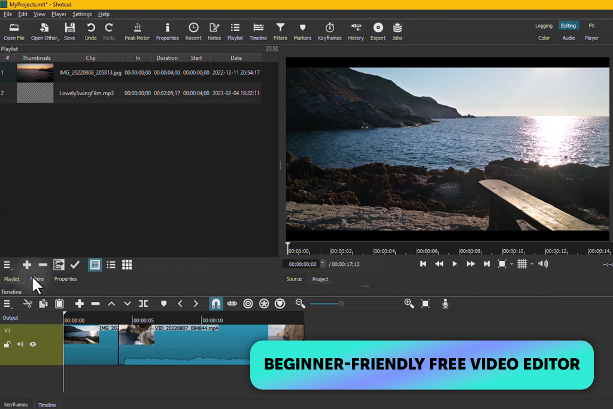Open player volume control

(543, 264)
